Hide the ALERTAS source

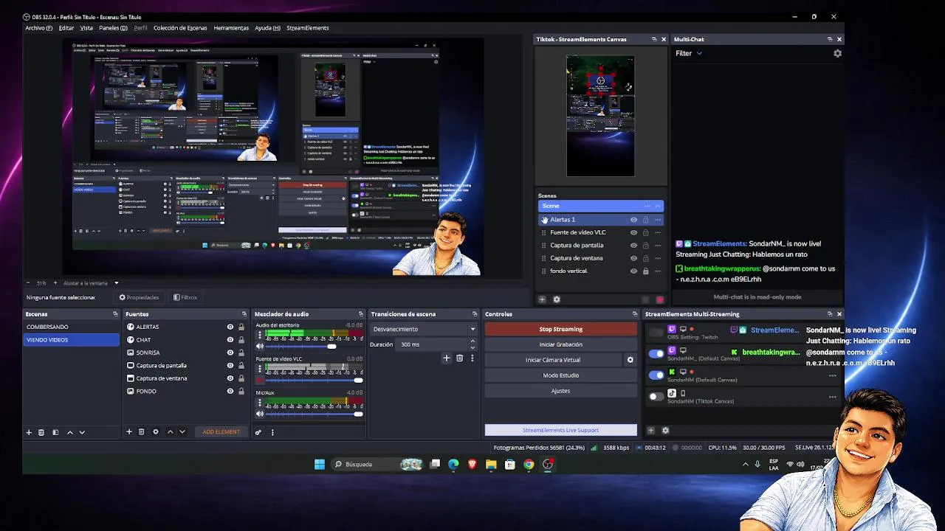[230, 327]
